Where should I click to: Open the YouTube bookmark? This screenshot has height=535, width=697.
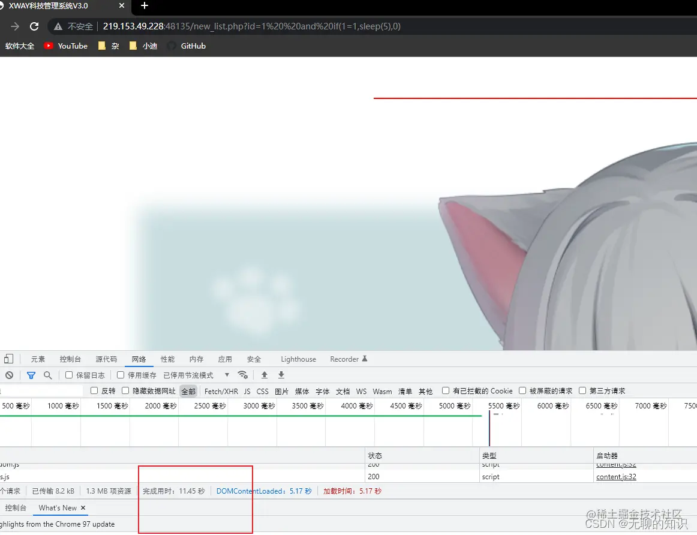click(66, 46)
